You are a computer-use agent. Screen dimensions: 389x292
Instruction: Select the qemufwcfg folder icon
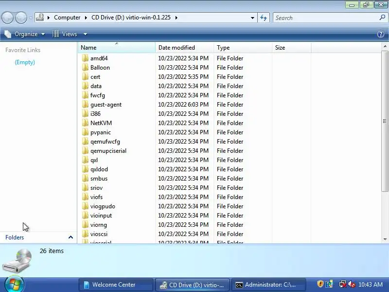(x=85, y=141)
